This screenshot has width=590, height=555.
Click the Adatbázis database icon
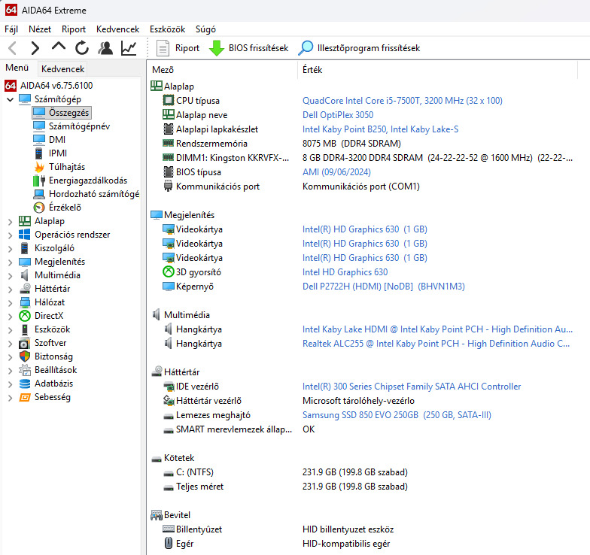coord(25,384)
